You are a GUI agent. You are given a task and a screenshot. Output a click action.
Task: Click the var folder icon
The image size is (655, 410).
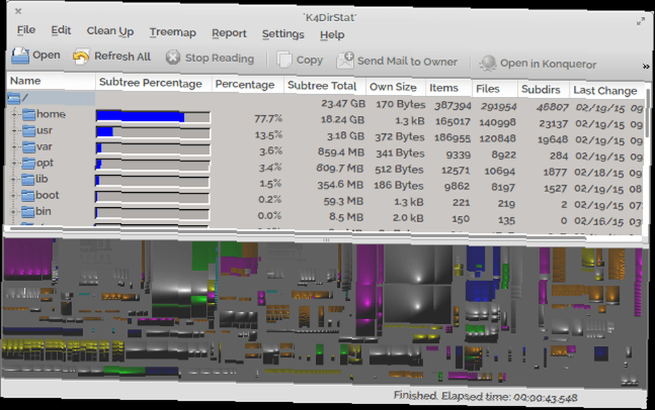point(28,147)
